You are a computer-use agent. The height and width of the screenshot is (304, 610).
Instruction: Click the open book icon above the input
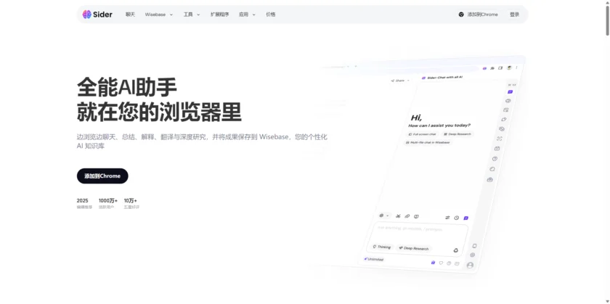416,216
